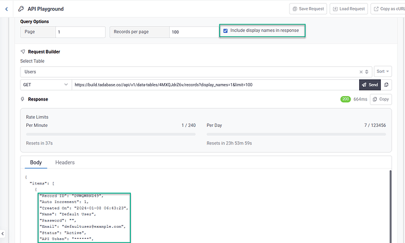Click the collapse arrow at bottom-left
The image size is (405, 243).
(x=4, y=234)
